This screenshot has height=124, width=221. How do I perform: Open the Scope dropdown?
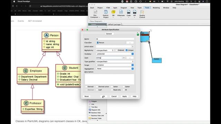point(115,65)
